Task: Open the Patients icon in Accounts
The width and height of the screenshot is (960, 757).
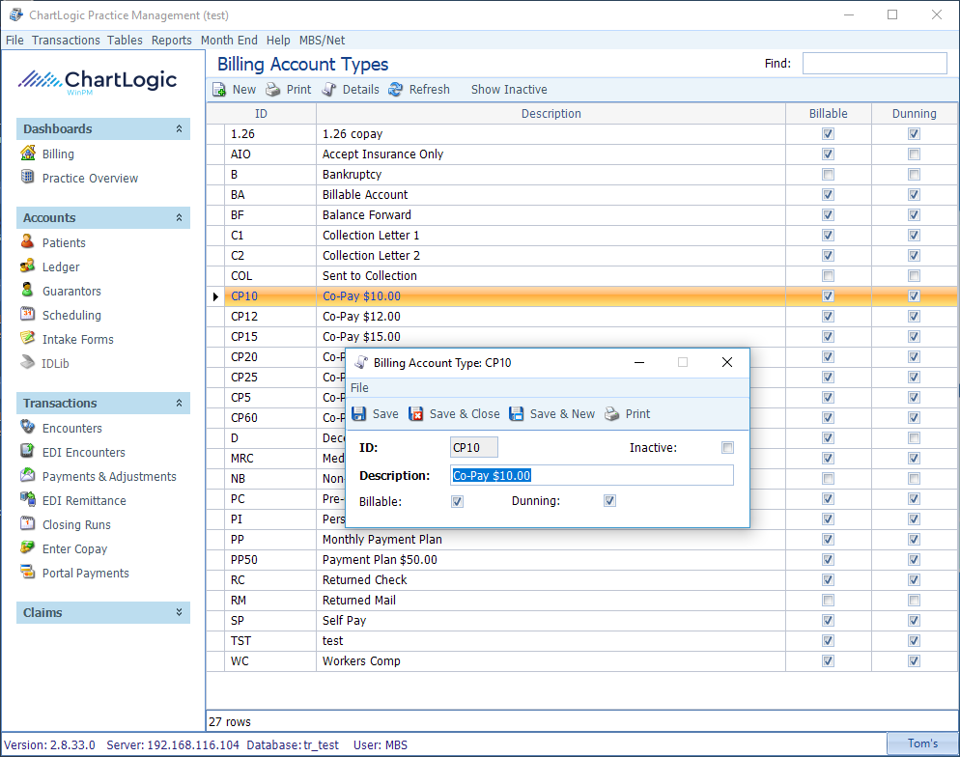Action: [28, 241]
